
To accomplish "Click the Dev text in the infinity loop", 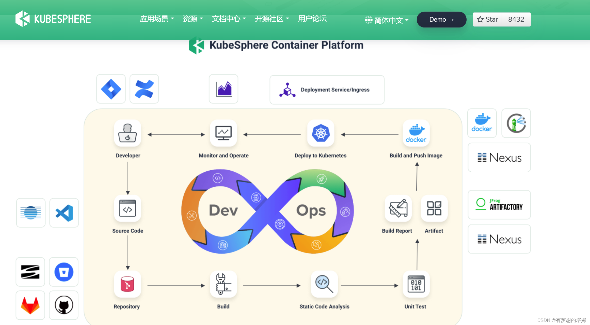I will point(223,210).
